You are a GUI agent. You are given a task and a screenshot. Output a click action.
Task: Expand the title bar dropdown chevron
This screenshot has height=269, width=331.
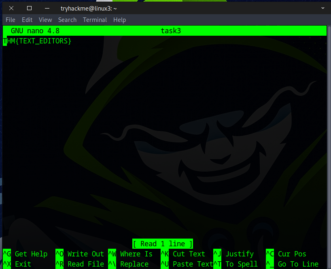(x=323, y=8)
